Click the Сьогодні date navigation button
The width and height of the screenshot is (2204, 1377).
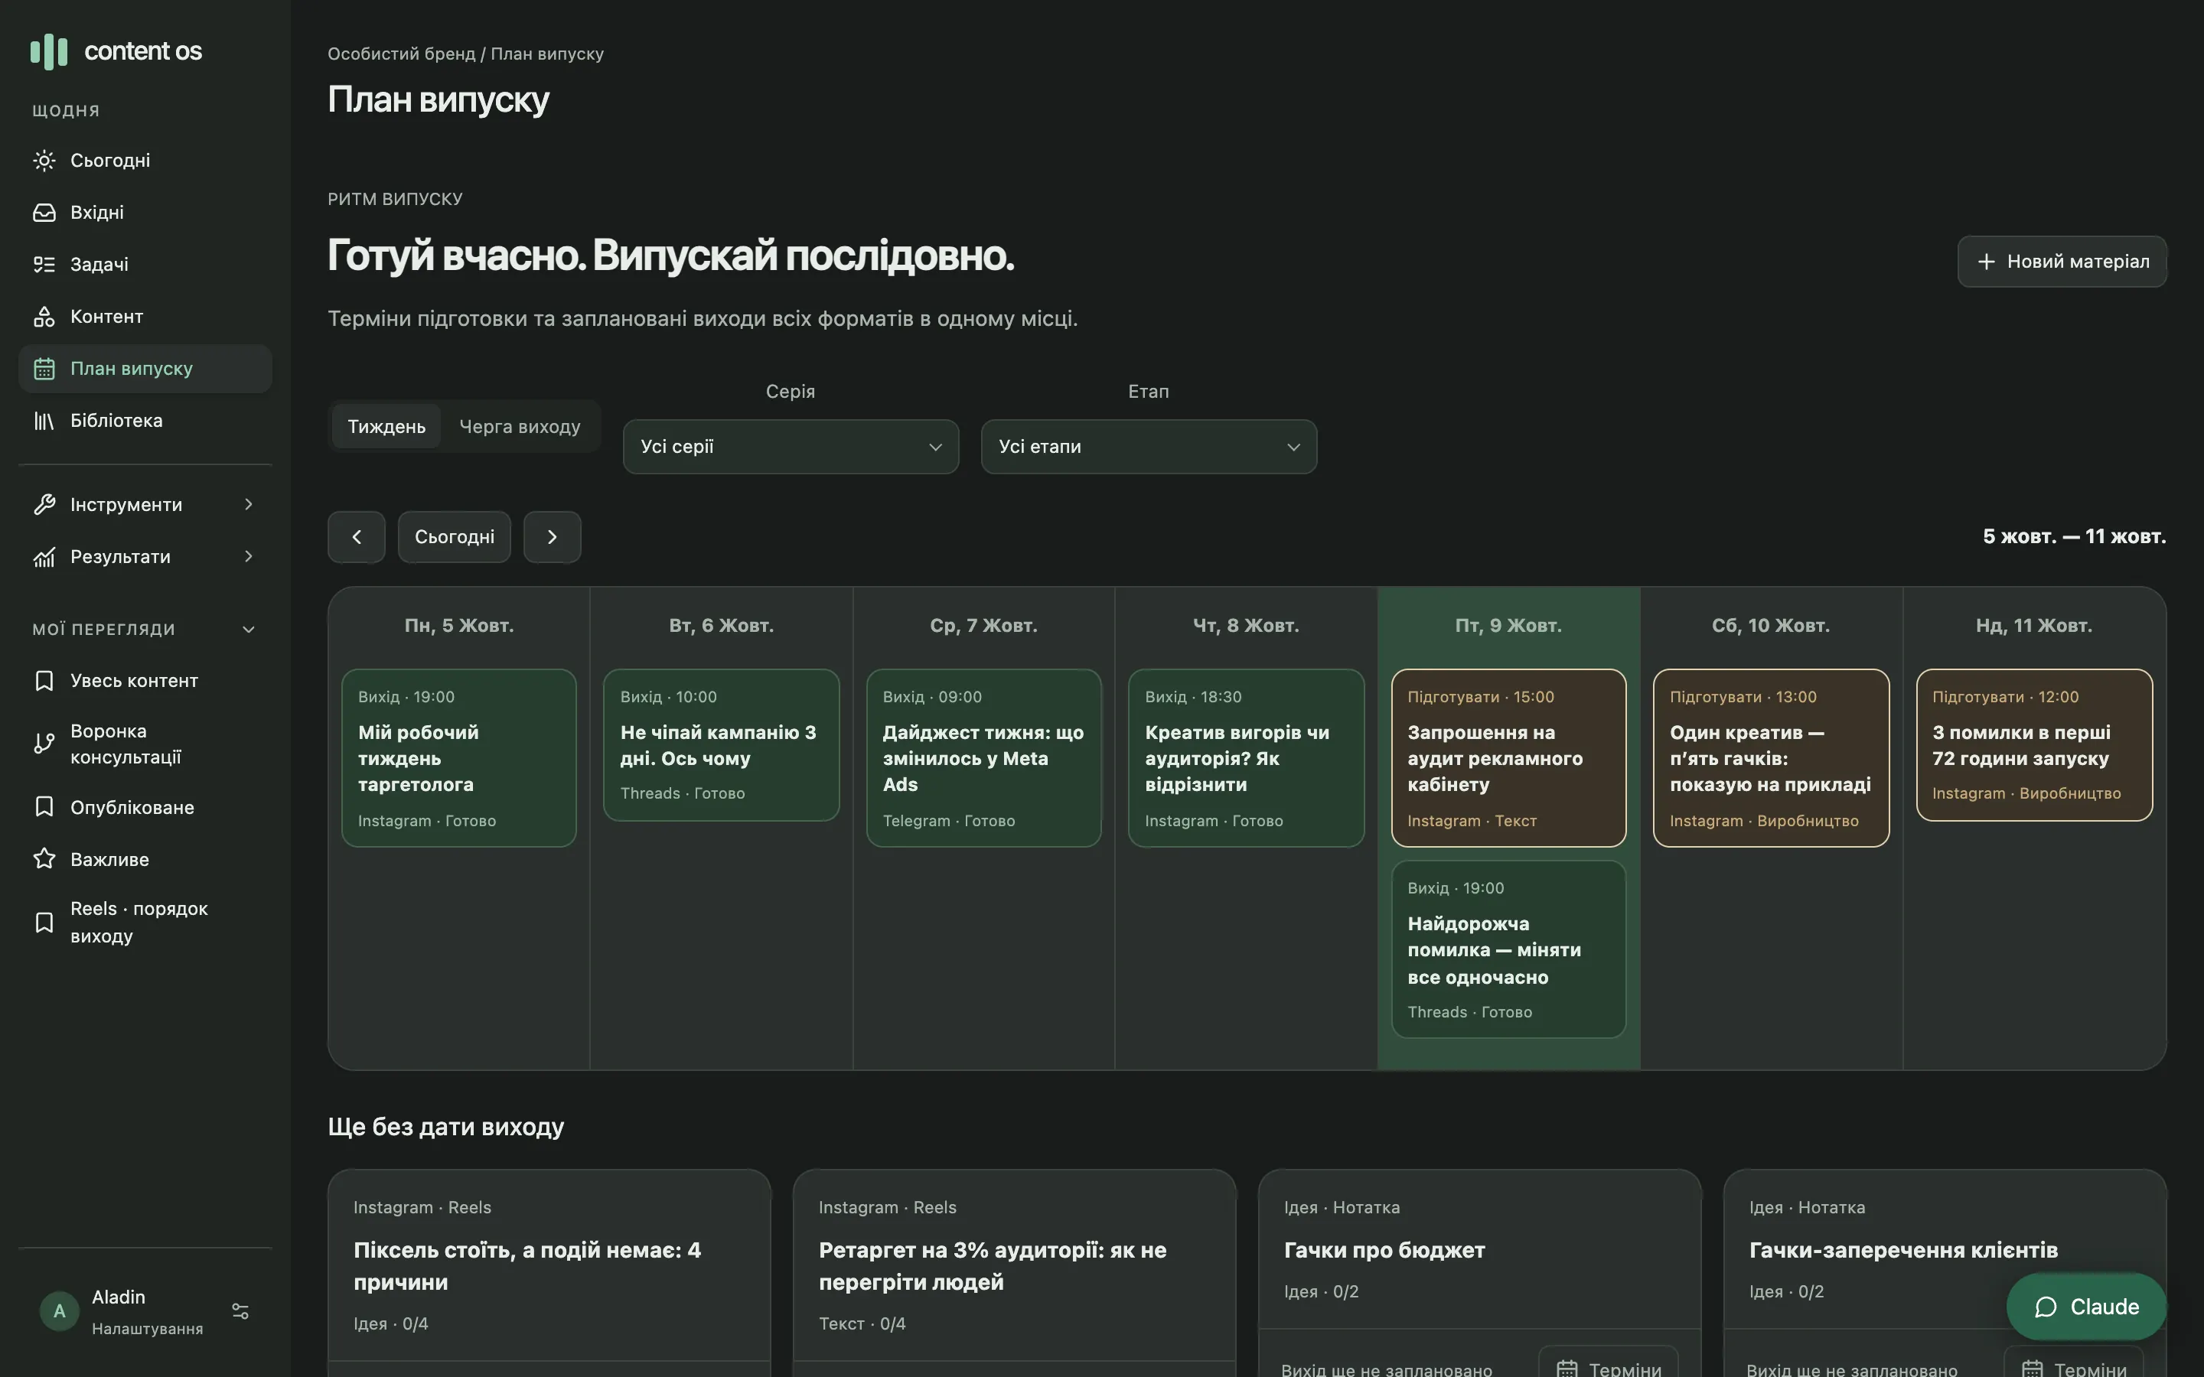[x=455, y=537]
